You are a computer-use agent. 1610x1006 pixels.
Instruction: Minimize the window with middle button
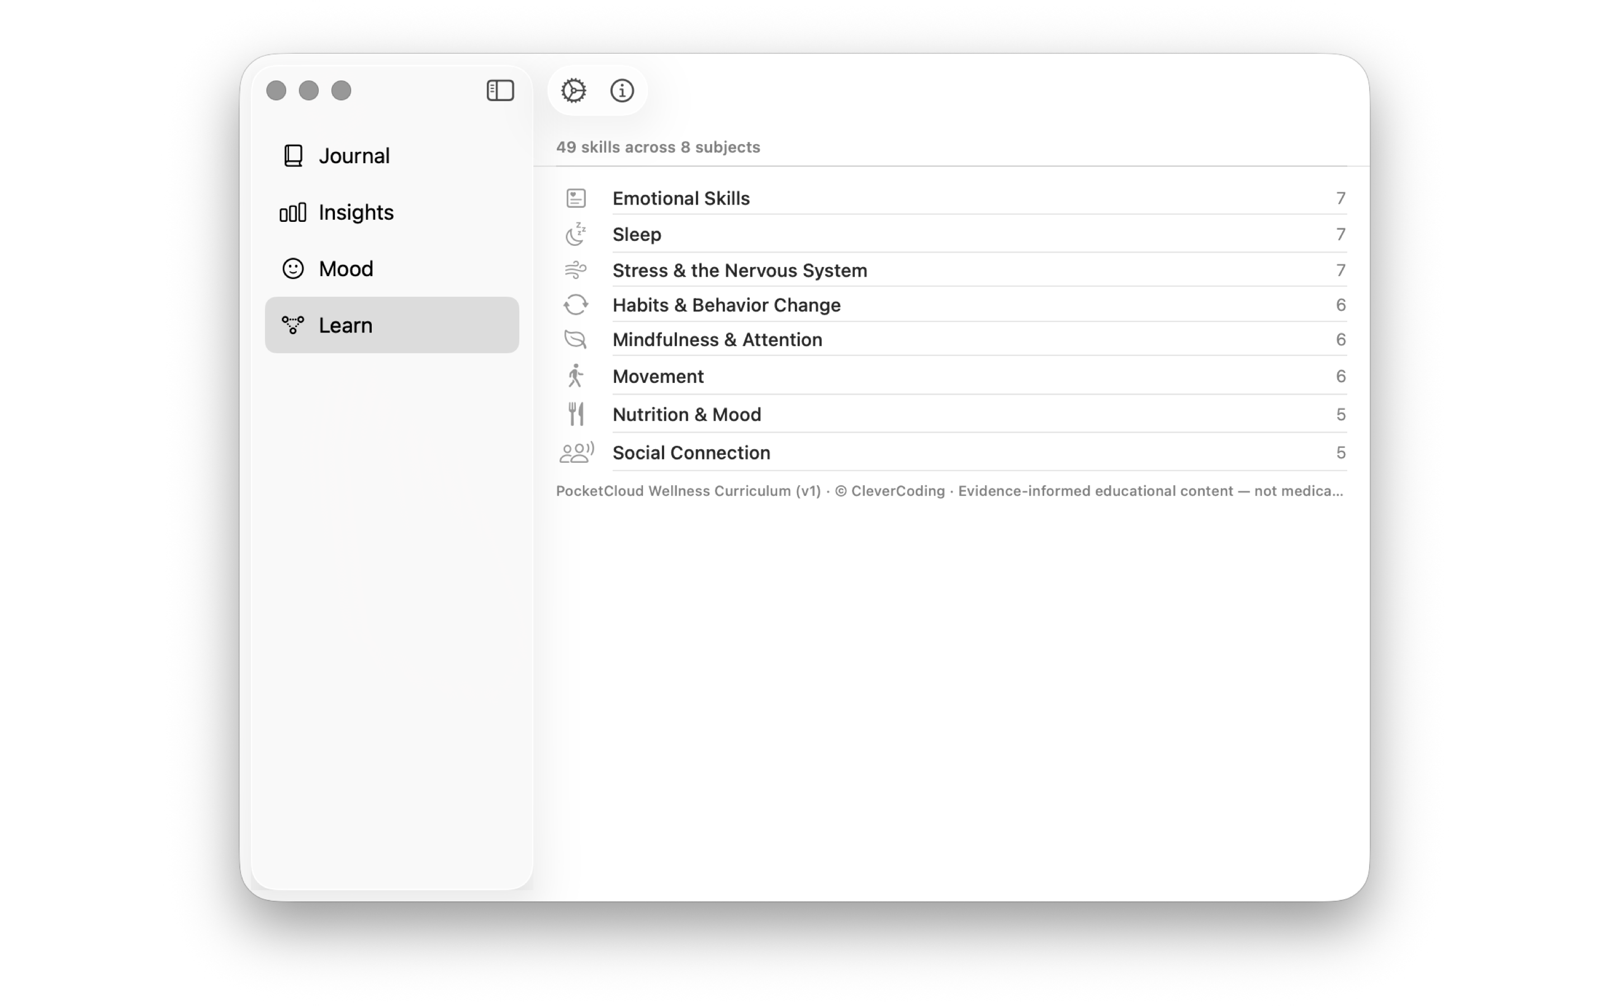point(309,91)
